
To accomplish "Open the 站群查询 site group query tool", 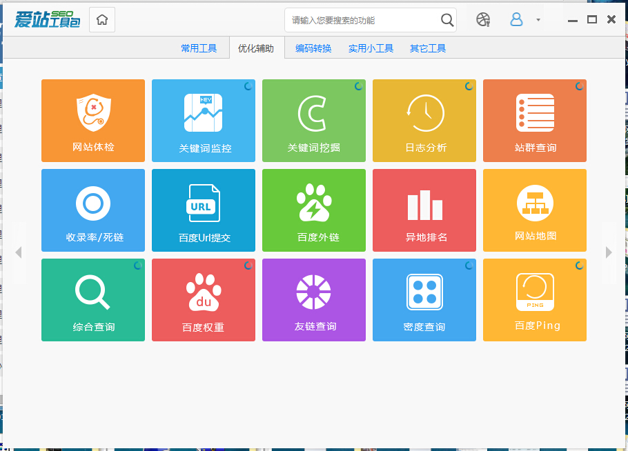I will (535, 121).
